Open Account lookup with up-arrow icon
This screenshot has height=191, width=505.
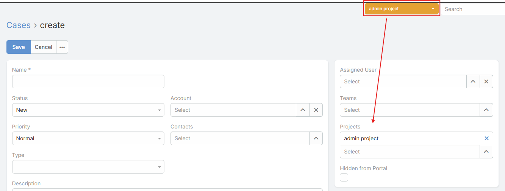pyautogui.click(x=303, y=110)
